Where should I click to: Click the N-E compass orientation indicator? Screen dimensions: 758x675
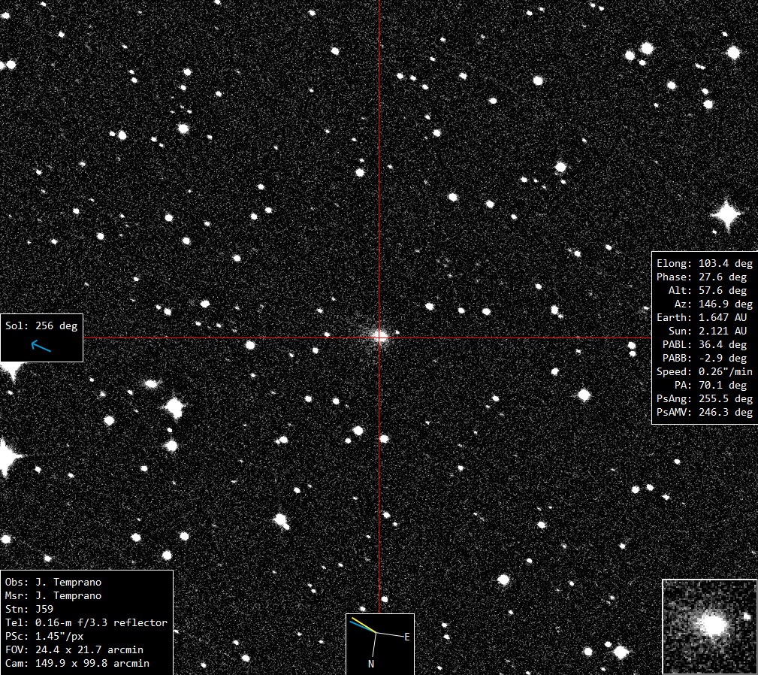pyautogui.click(x=380, y=643)
